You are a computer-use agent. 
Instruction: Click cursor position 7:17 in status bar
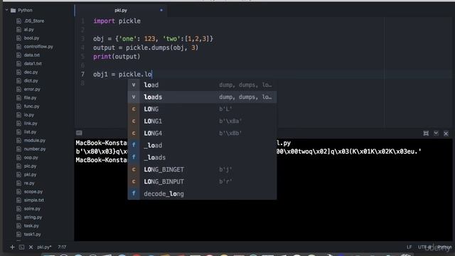coord(62,247)
